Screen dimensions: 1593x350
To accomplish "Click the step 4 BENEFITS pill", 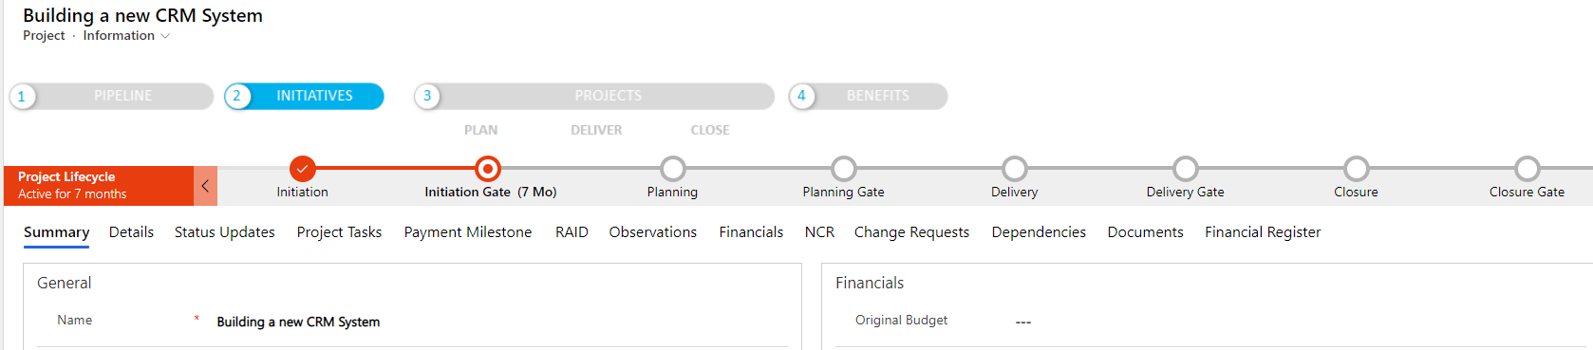I will pyautogui.click(x=868, y=96).
